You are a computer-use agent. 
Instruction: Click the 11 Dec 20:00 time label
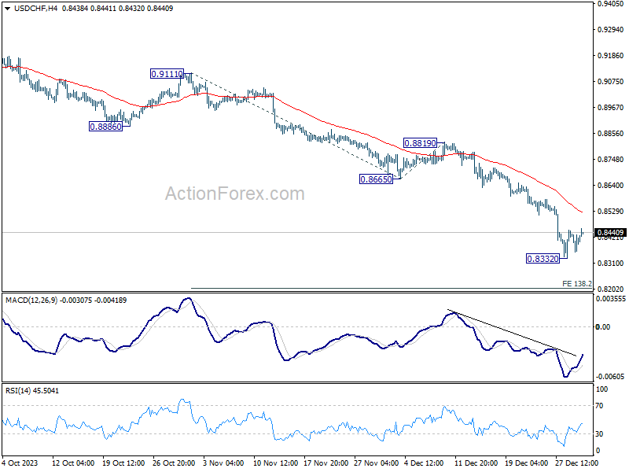tap(476, 463)
